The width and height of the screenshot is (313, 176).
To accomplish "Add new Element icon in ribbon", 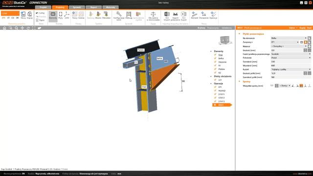I will [195, 15].
